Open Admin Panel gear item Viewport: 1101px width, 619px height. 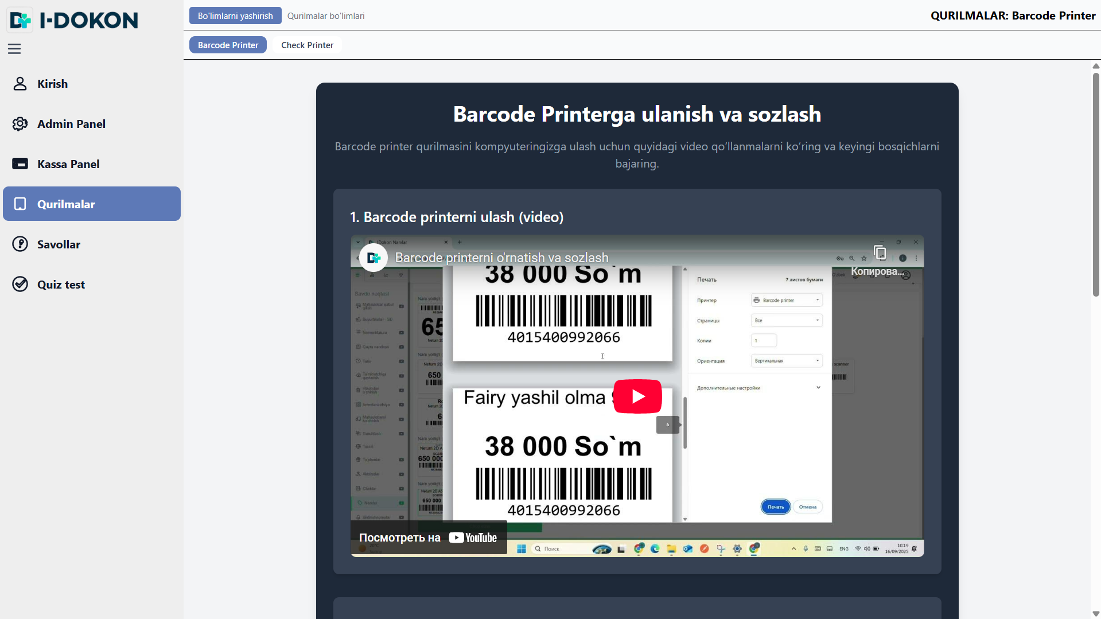pos(71,124)
